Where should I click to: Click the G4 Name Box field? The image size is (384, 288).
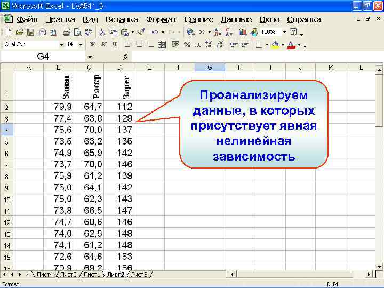click(x=43, y=57)
